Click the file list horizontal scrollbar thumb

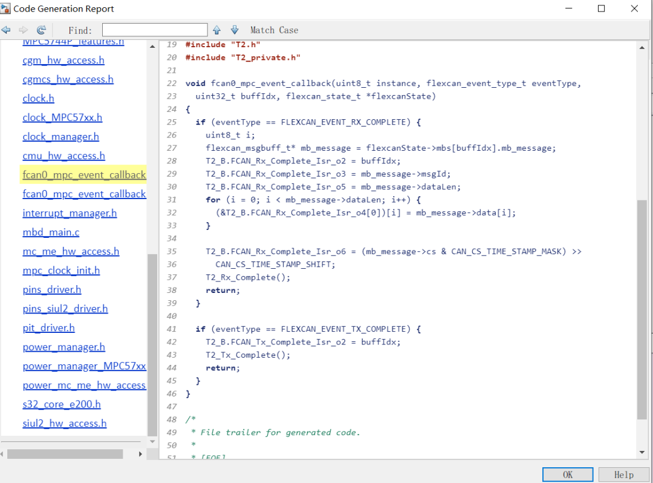[65, 454]
